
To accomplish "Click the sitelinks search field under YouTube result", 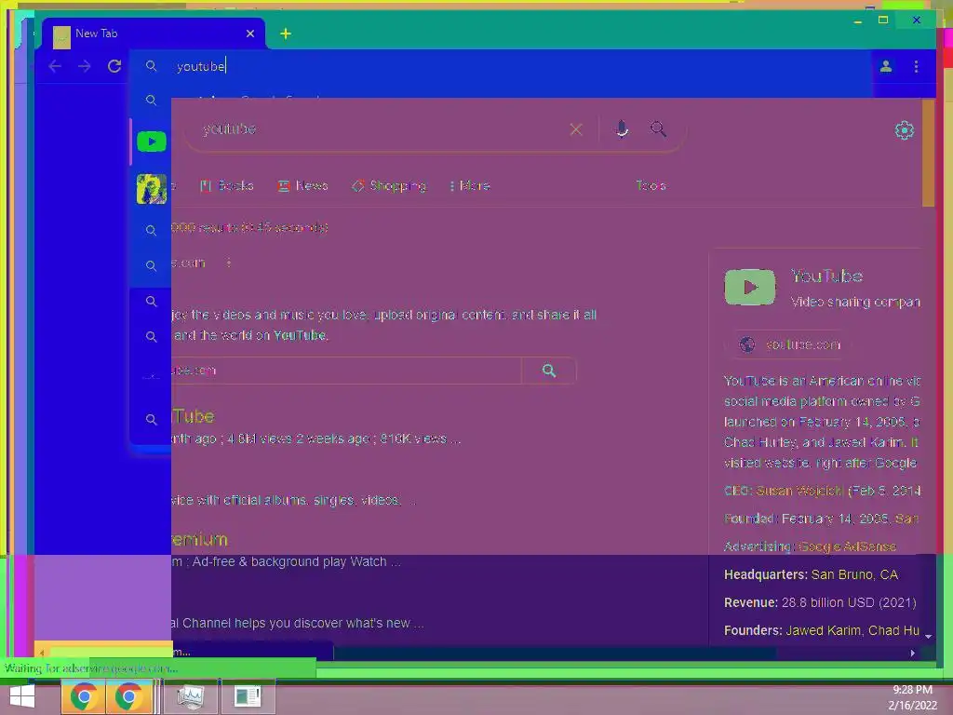I will [x=346, y=371].
